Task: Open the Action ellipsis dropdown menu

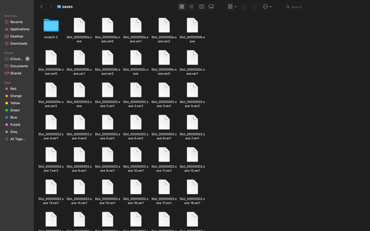Action: tap(267, 7)
